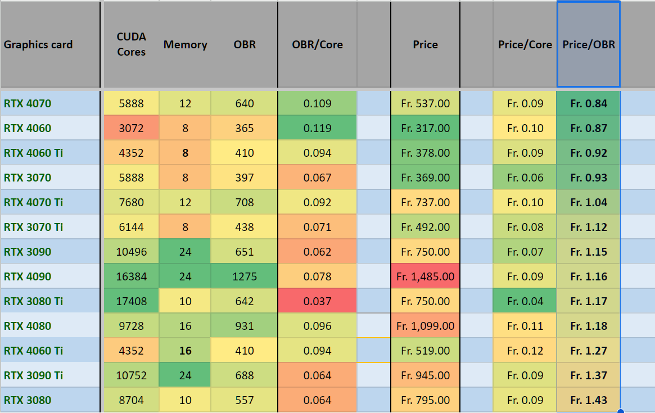Click the Price/OBR value Fr. 1.04
The width and height of the screenshot is (655, 413).
point(589,202)
